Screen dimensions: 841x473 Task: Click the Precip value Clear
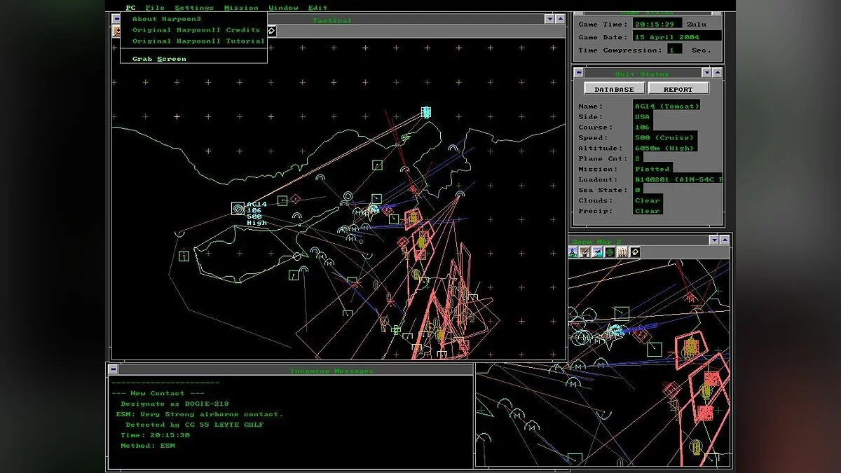pos(648,211)
